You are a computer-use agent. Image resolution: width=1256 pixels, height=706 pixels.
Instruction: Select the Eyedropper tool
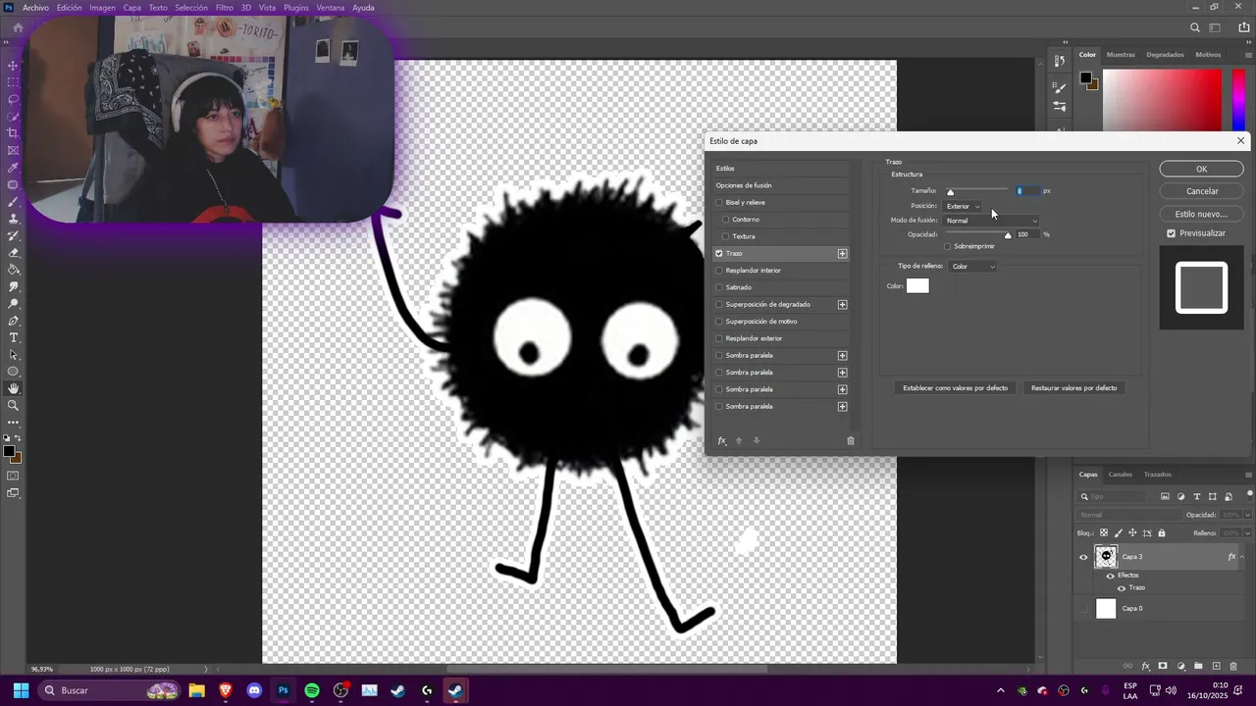coord(13,168)
